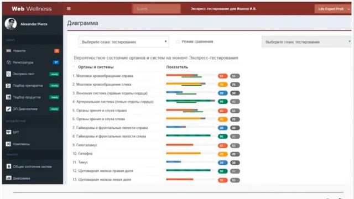Open the Life Expert Profi dropdown
Viewport: 354px width, 199px height.
coord(332,9)
